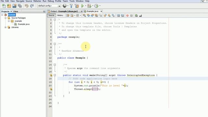
Task: Open the Tools menu
Action: [x=72, y=1]
